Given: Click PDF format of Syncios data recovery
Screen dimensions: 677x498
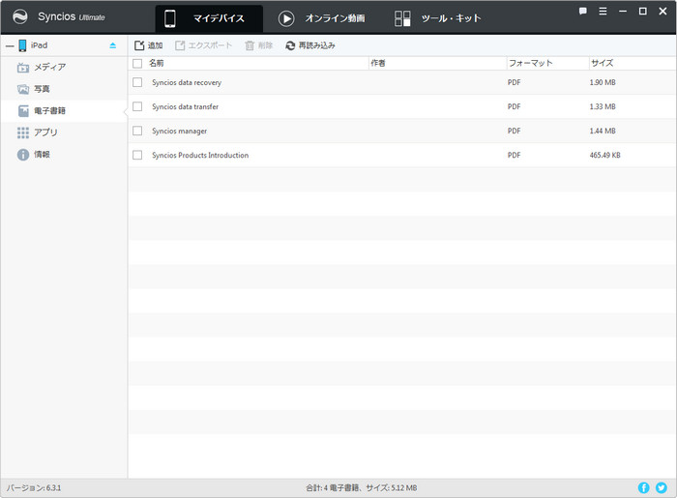Looking at the screenshot, I should pyautogui.click(x=514, y=82).
